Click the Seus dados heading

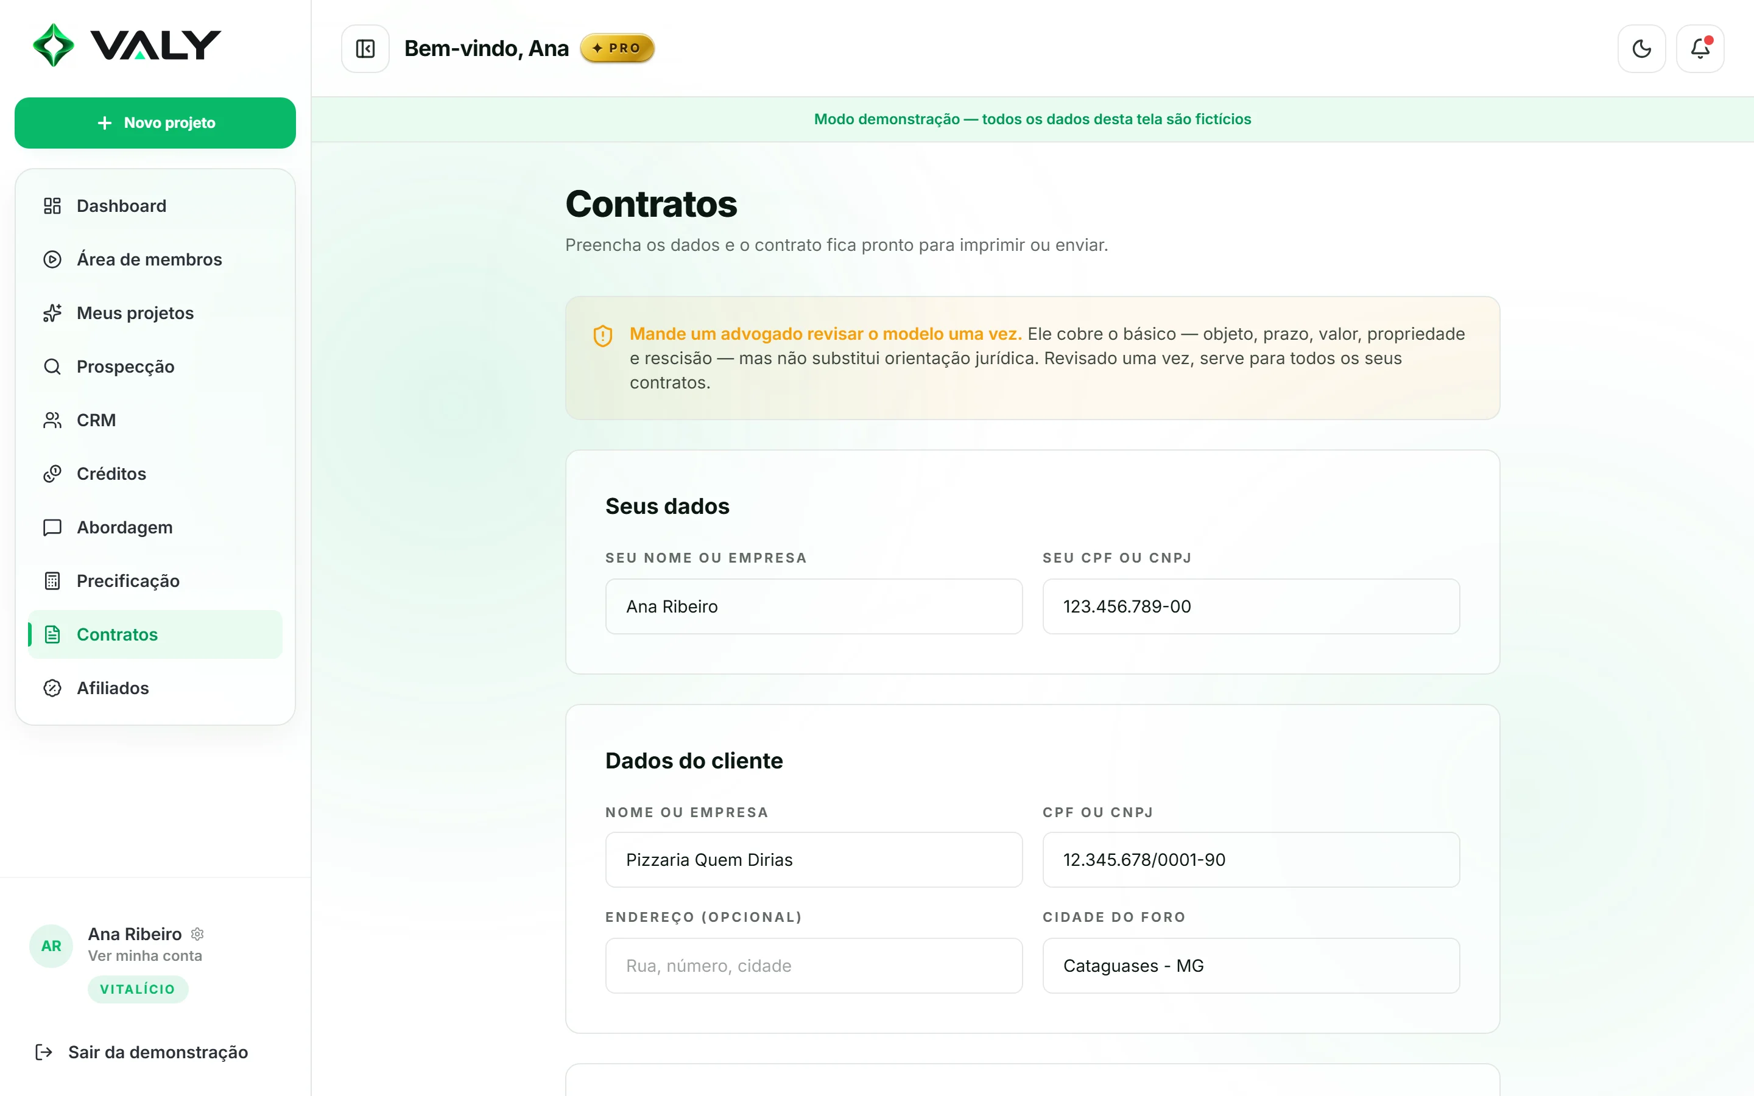tap(667, 506)
